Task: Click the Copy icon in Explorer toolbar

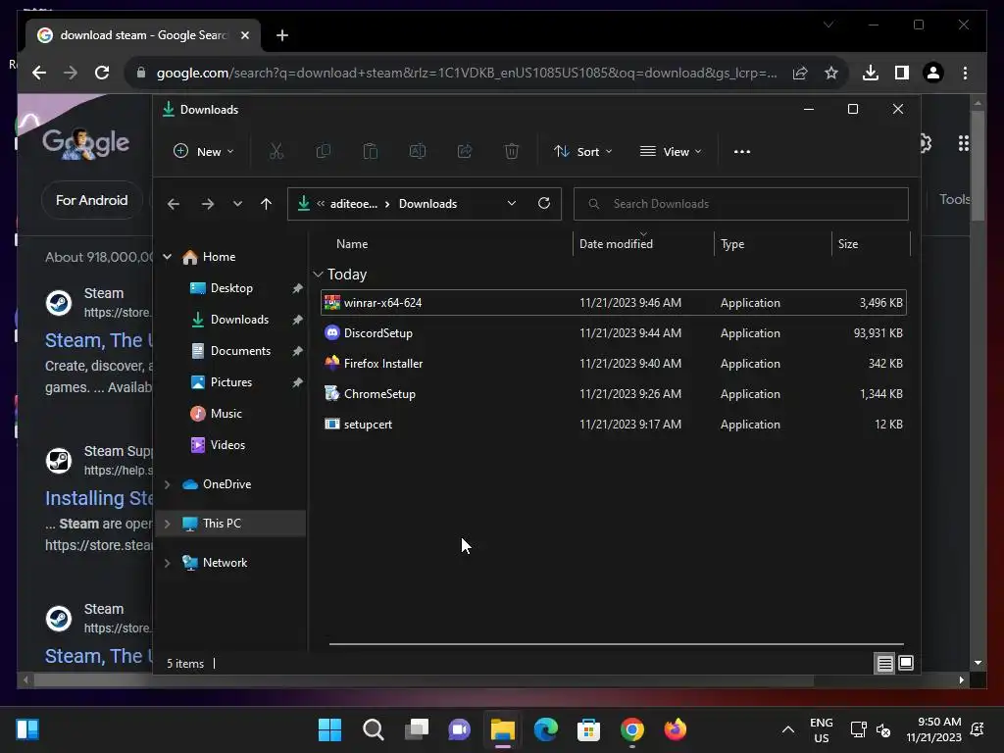Action: tap(324, 152)
